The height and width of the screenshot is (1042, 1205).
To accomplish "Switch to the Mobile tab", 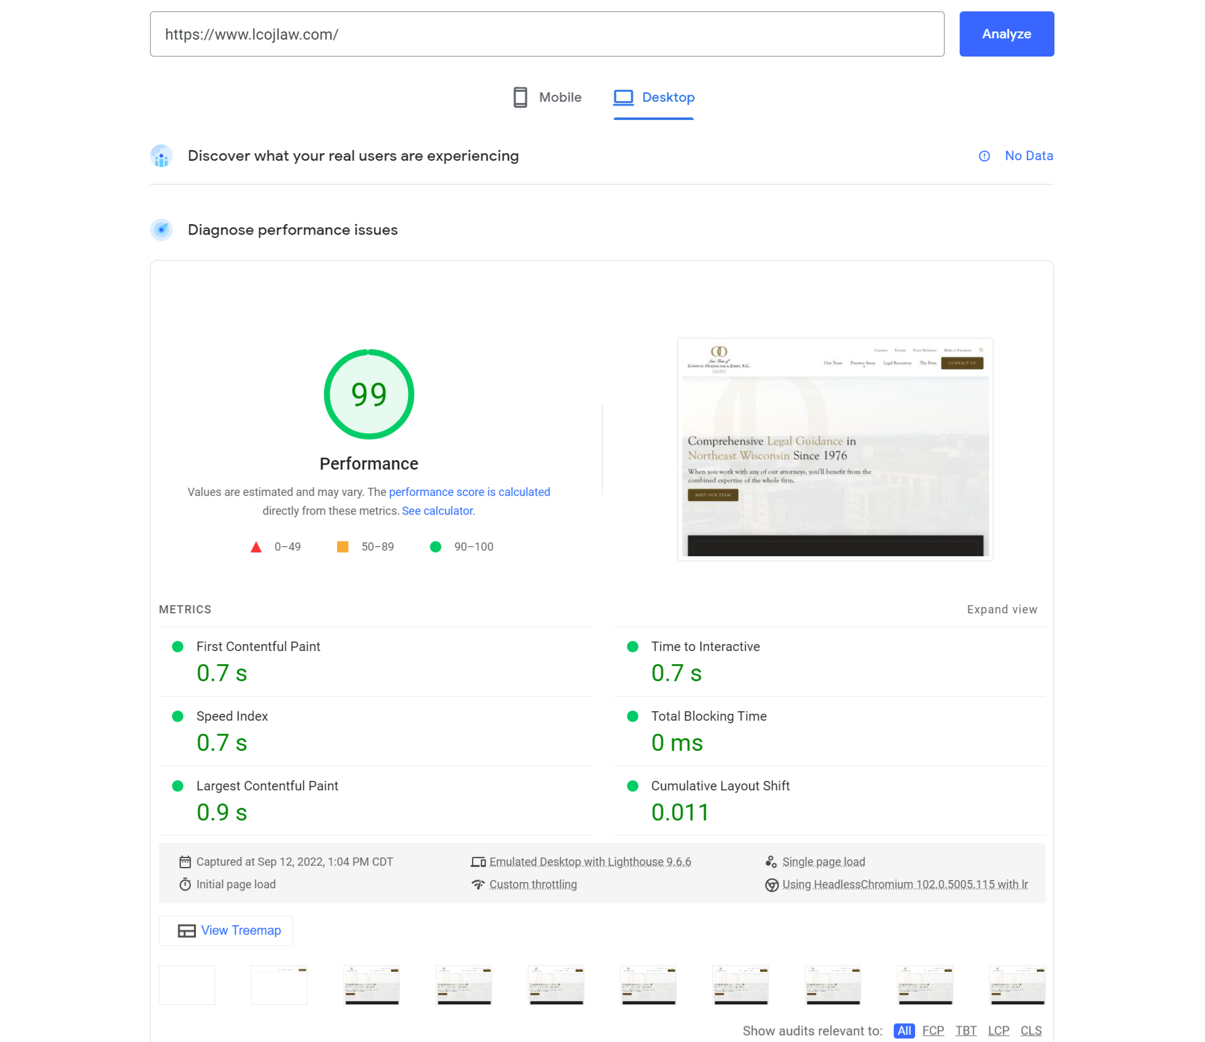I will coord(547,97).
